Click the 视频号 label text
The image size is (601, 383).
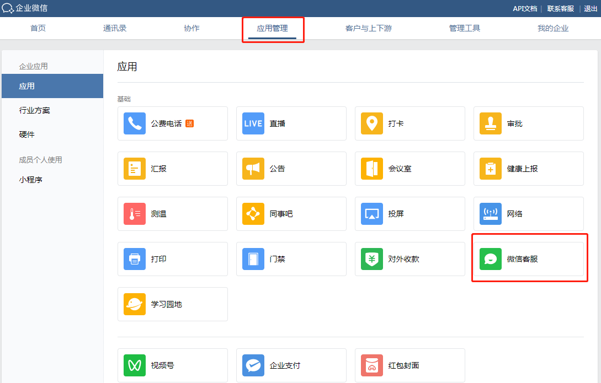pos(162,365)
